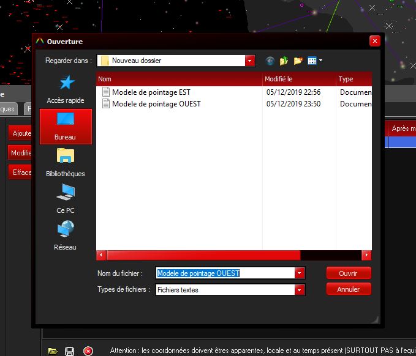The width and height of the screenshot is (416, 356).
Task: Click the horizontal scrollbar of file list
Action: point(203,255)
